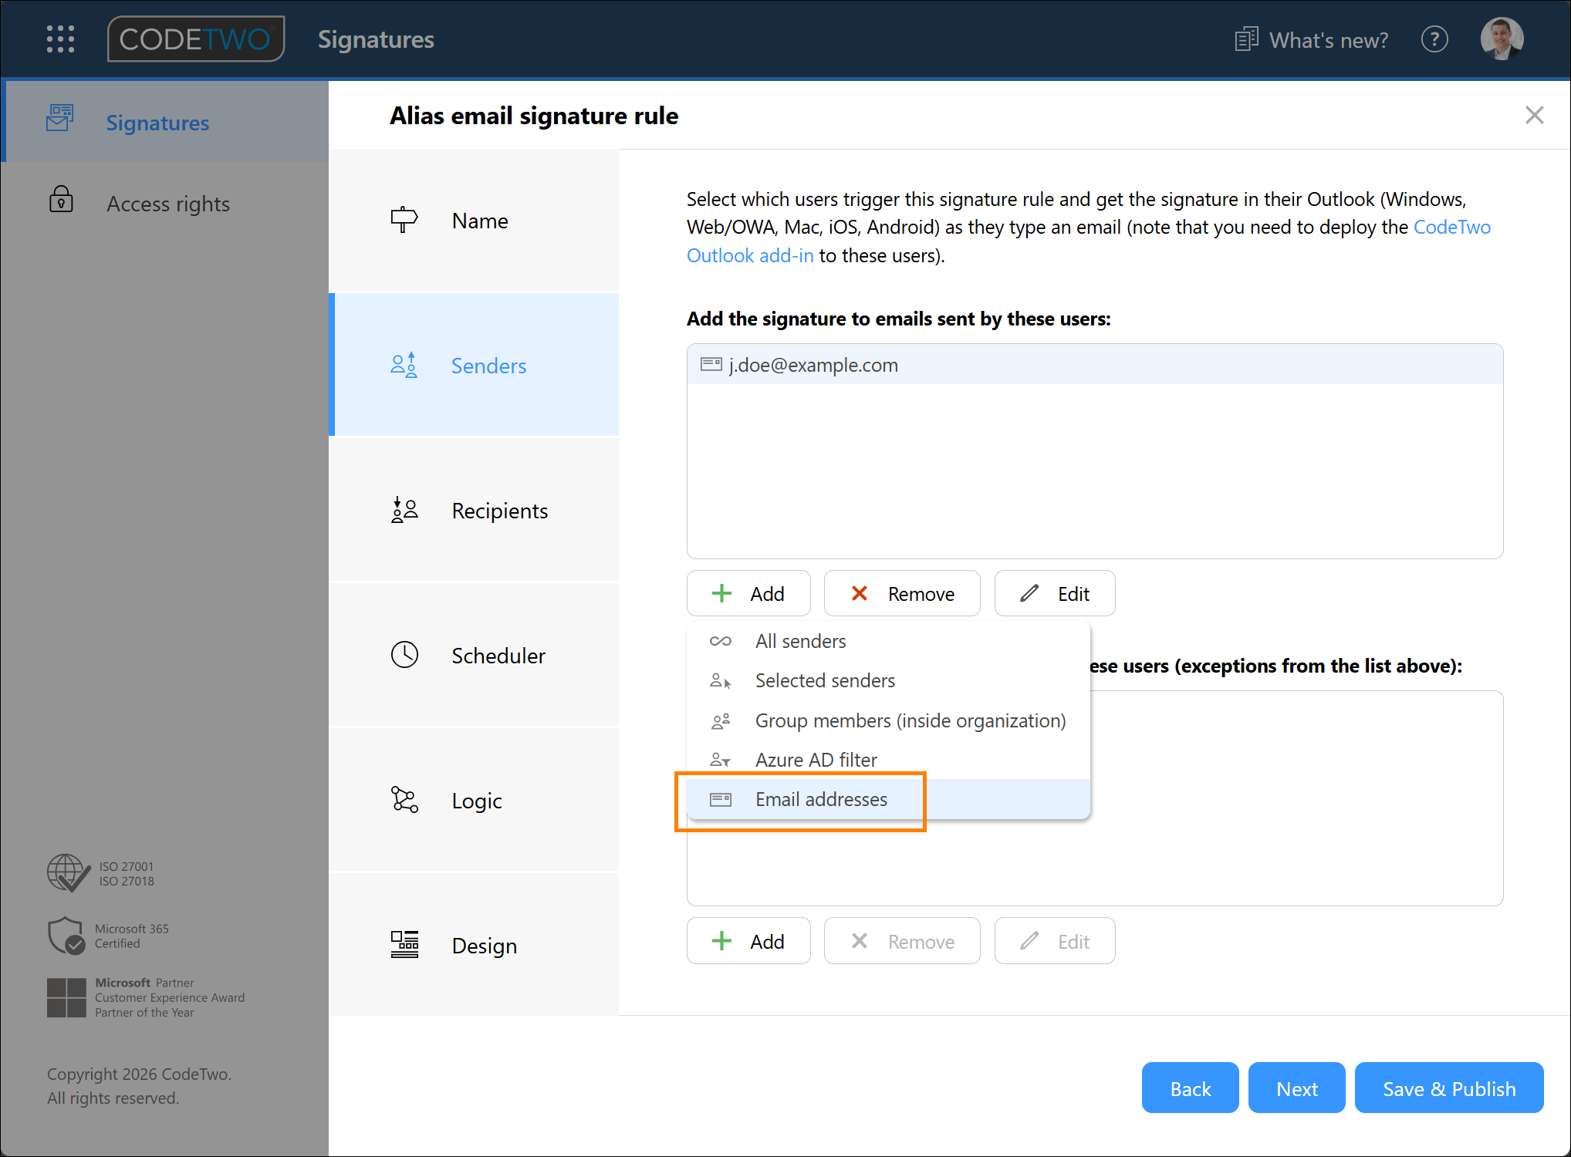
Task: Click the Add button under senders list
Action: tap(748, 593)
